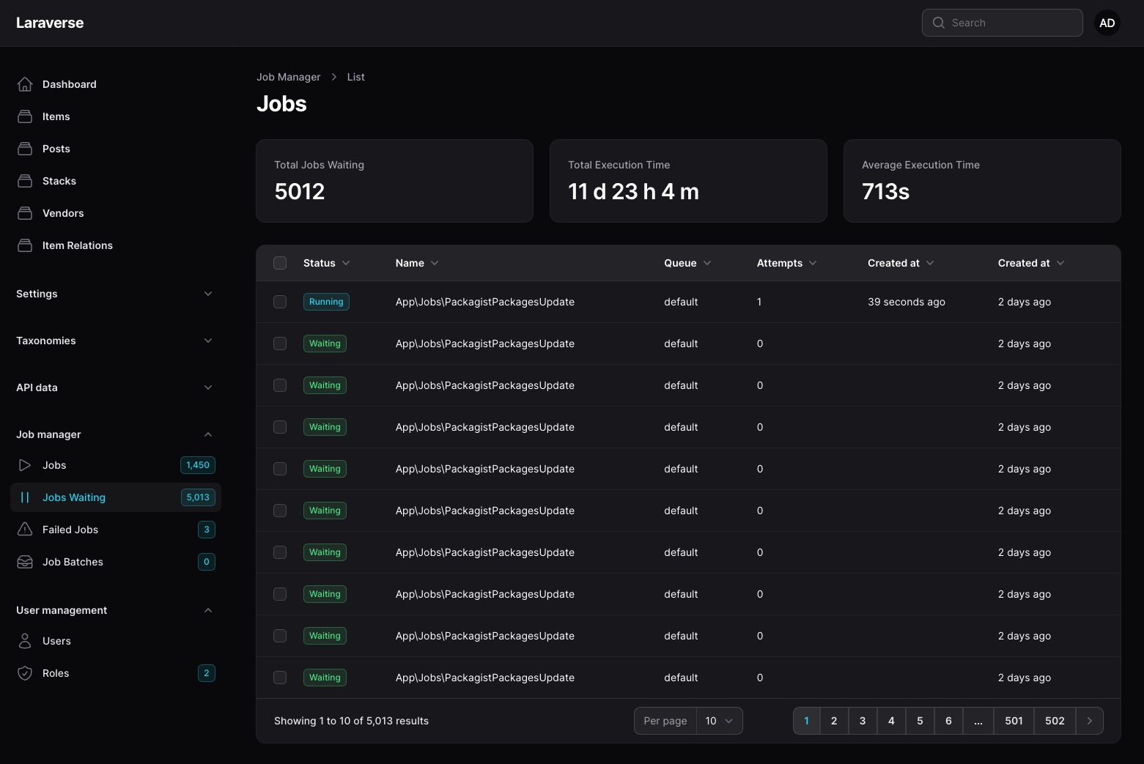Go to next page with arrow icon
The image size is (1144, 764).
coord(1090,721)
